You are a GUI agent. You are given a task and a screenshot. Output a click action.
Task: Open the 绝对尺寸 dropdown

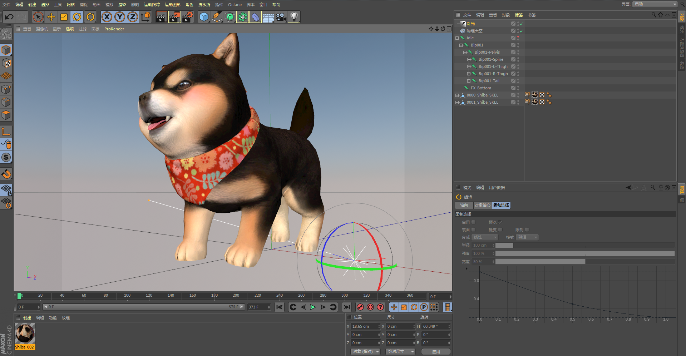(x=400, y=352)
